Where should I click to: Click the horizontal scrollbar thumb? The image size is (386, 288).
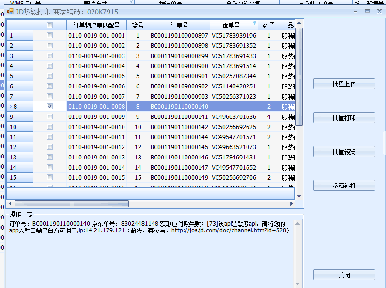coord(72,203)
